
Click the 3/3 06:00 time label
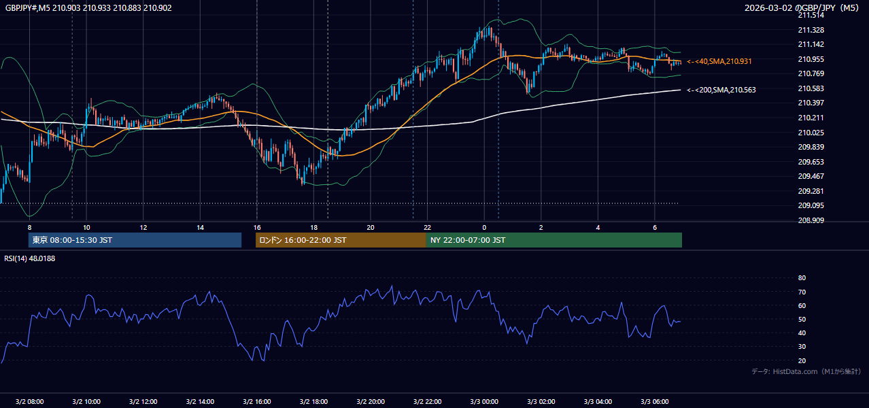point(655,402)
